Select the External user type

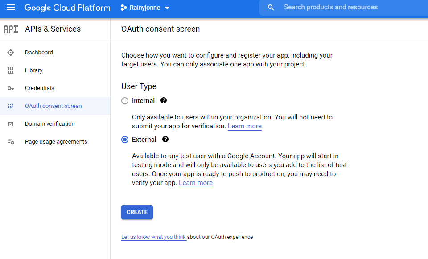point(125,140)
